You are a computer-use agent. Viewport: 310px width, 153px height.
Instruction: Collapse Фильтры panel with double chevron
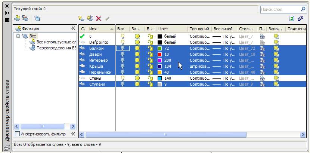coord(73,28)
